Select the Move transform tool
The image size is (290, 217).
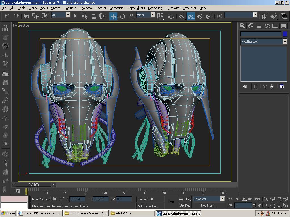[x=113, y=16]
